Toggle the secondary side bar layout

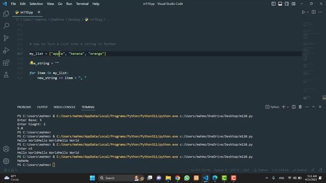pyautogui.click(x=287, y=4)
